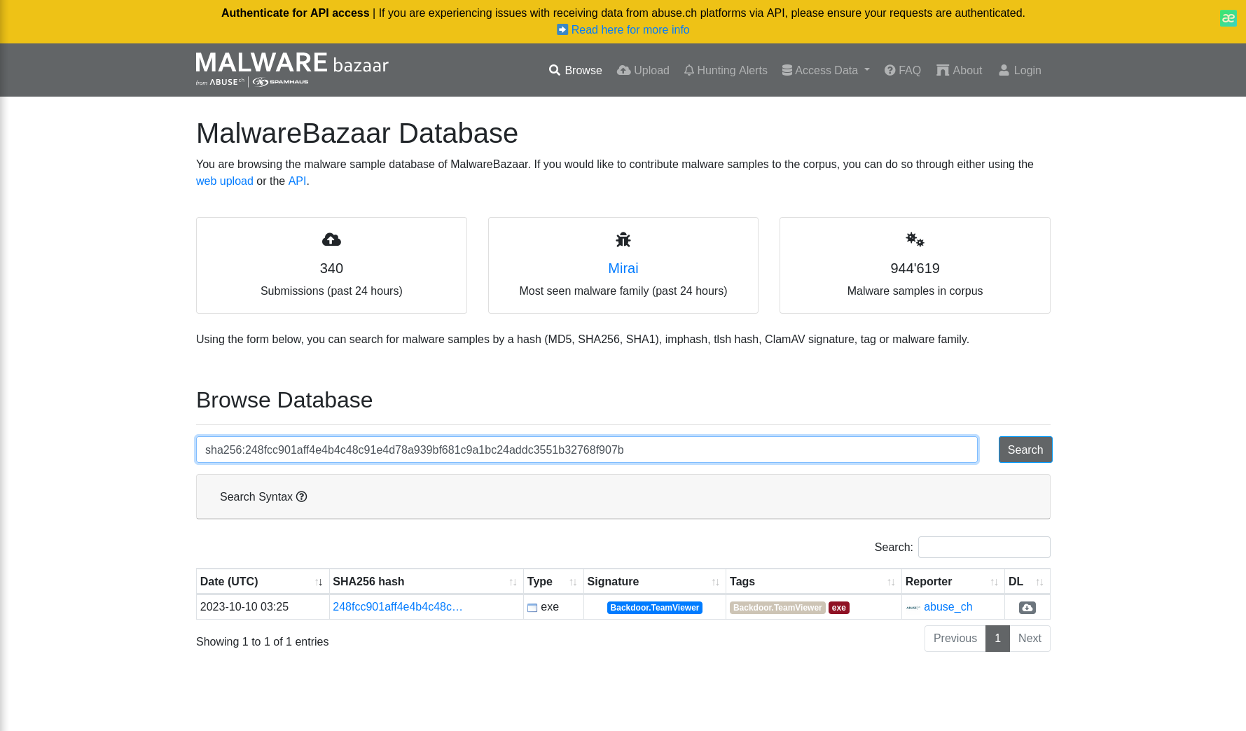Click 'Showing 1 to 1 of 1 entries' text
Image resolution: width=1246 pixels, height=731 pixels.
[x=263, y=642]
